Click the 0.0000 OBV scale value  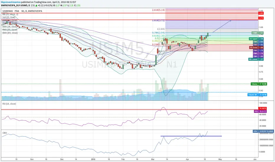point(262,152)
